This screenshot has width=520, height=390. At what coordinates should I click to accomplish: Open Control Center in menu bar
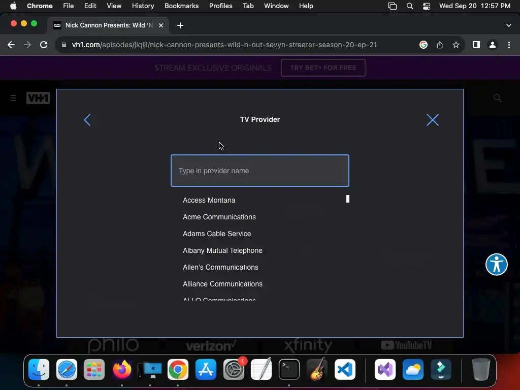coord(427,6)
